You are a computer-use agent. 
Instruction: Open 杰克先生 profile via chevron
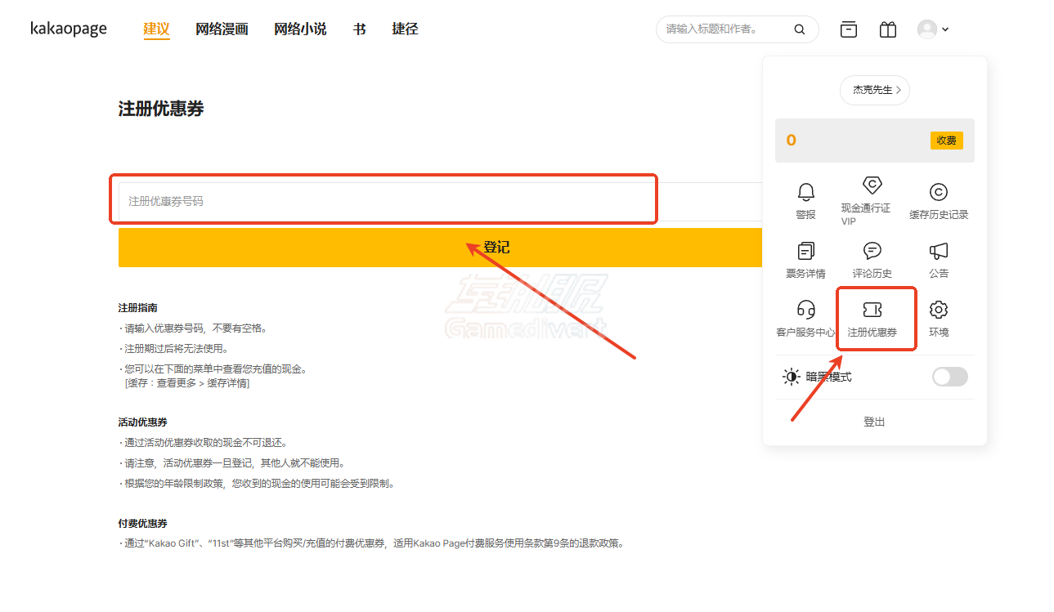(874, 90)
